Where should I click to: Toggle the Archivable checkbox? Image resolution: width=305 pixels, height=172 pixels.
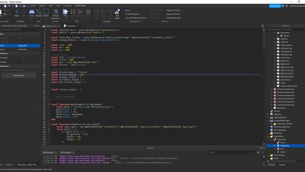(19, 58)
